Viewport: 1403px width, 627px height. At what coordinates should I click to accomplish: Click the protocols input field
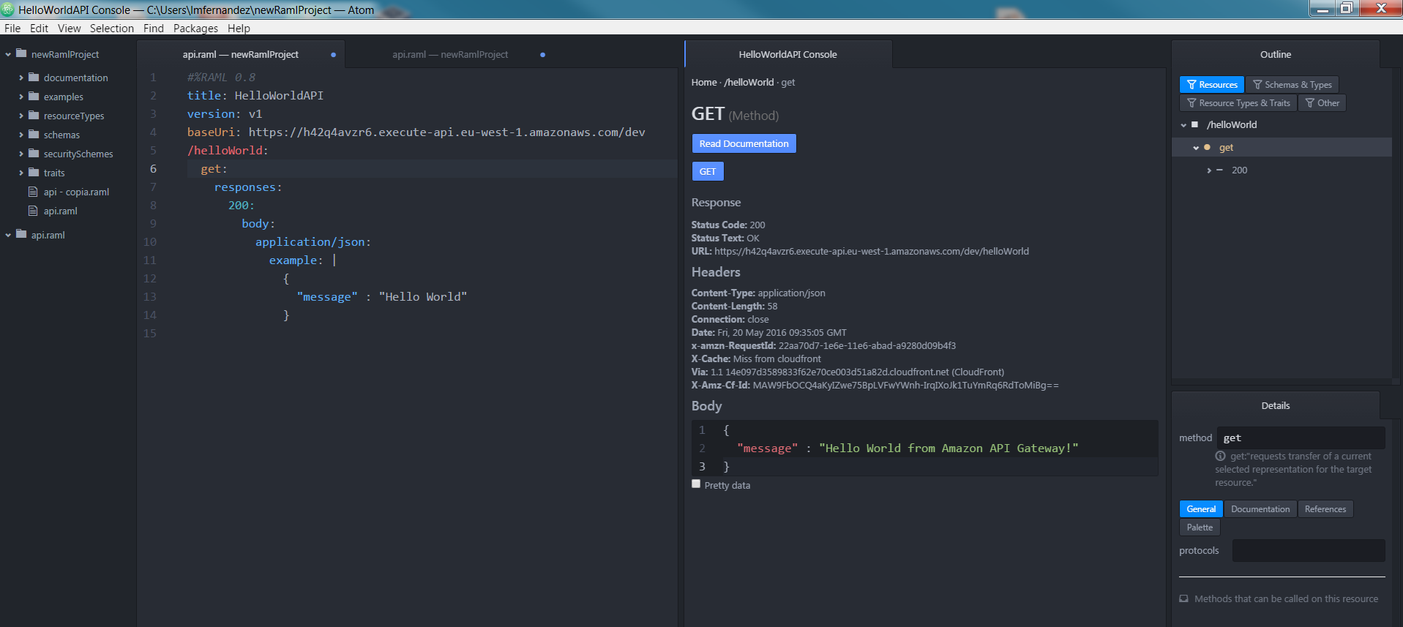[x=1308, y=550]
